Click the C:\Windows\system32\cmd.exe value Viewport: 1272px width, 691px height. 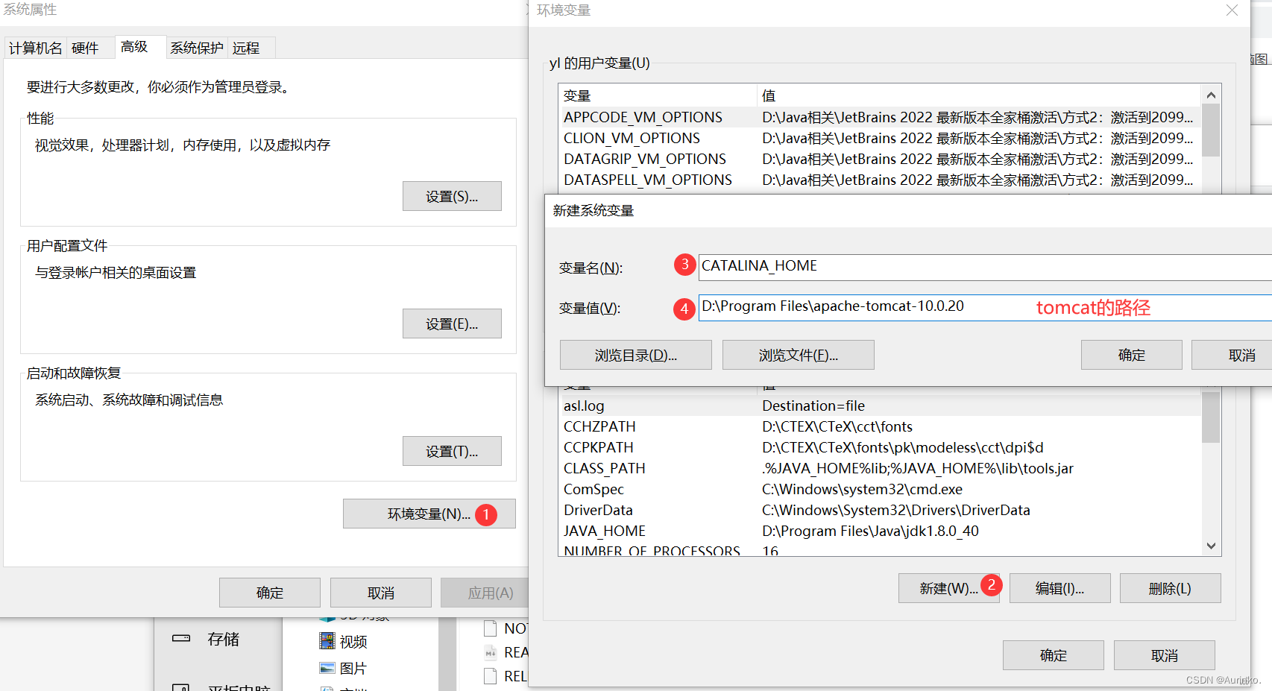click(862, 489)
